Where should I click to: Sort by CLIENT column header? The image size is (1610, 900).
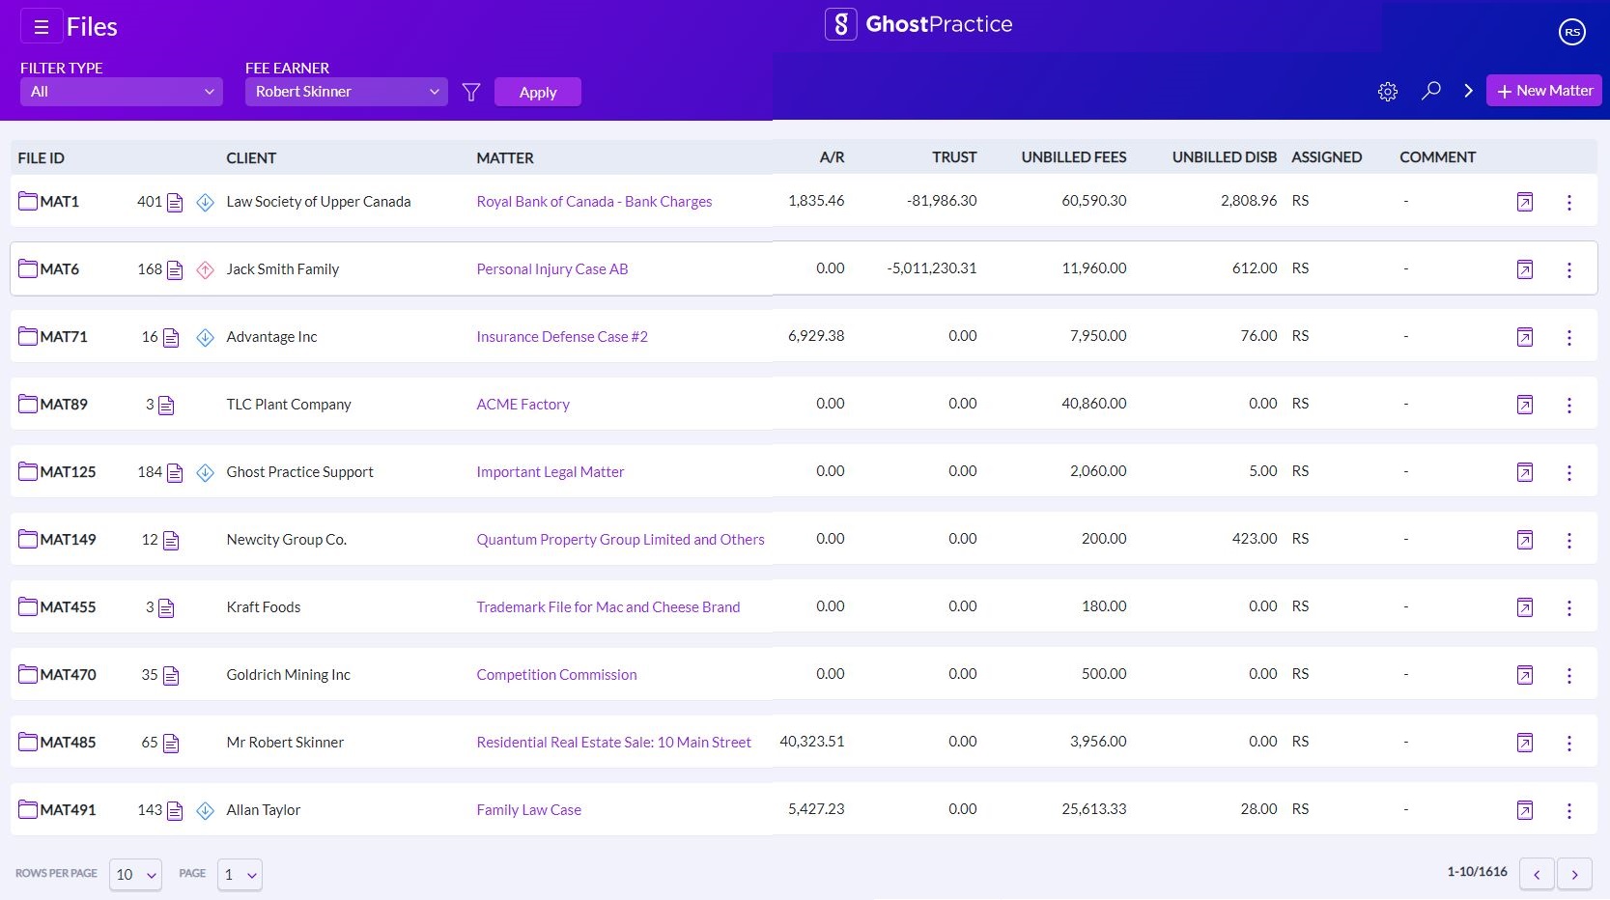pyautogui.click(x=251, y=158)
